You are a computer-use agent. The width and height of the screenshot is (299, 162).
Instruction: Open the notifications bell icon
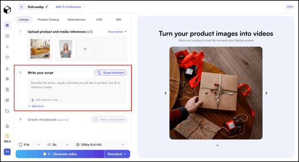click(x=7, y=126)
